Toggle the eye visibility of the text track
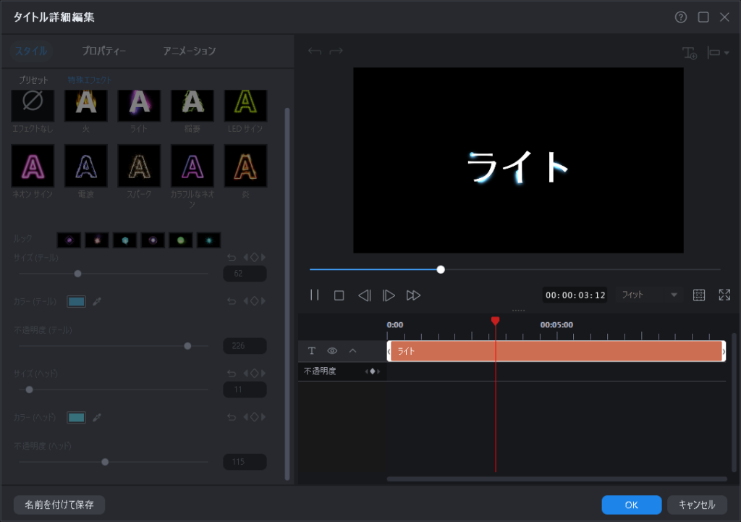Viewport: 741px width, 522px height. pos(332,350)
